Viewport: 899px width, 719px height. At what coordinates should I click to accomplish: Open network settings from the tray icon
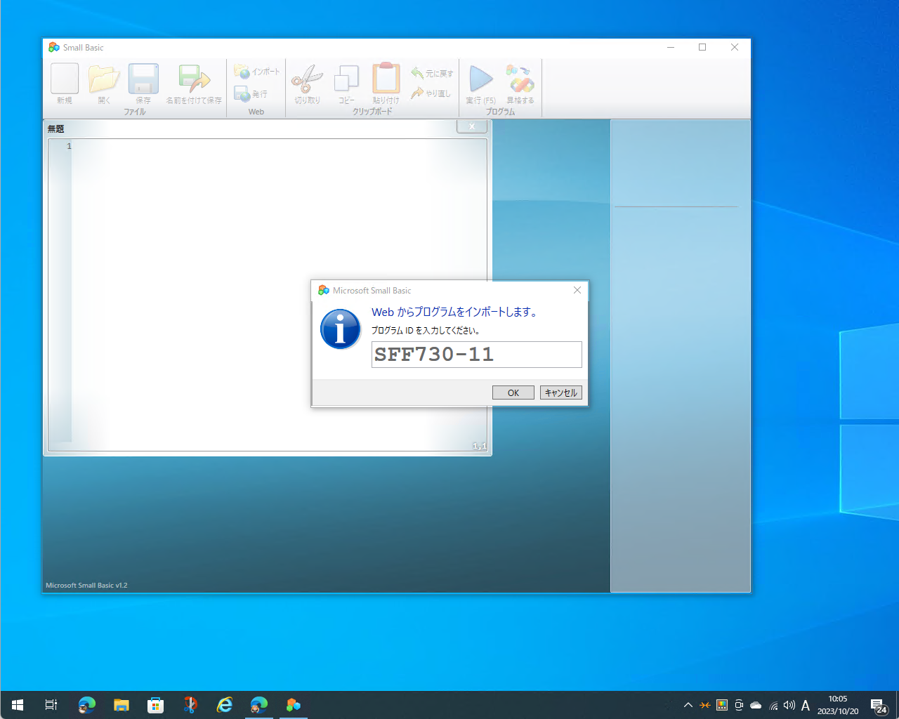773,705
